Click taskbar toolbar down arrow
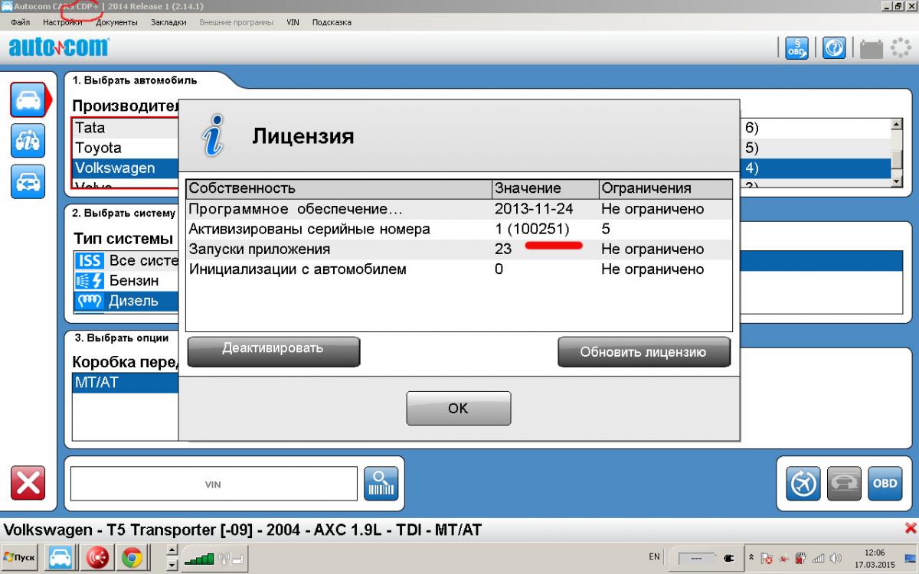The width and height of the screenshot is (919, 574). (x=172, y=566)
